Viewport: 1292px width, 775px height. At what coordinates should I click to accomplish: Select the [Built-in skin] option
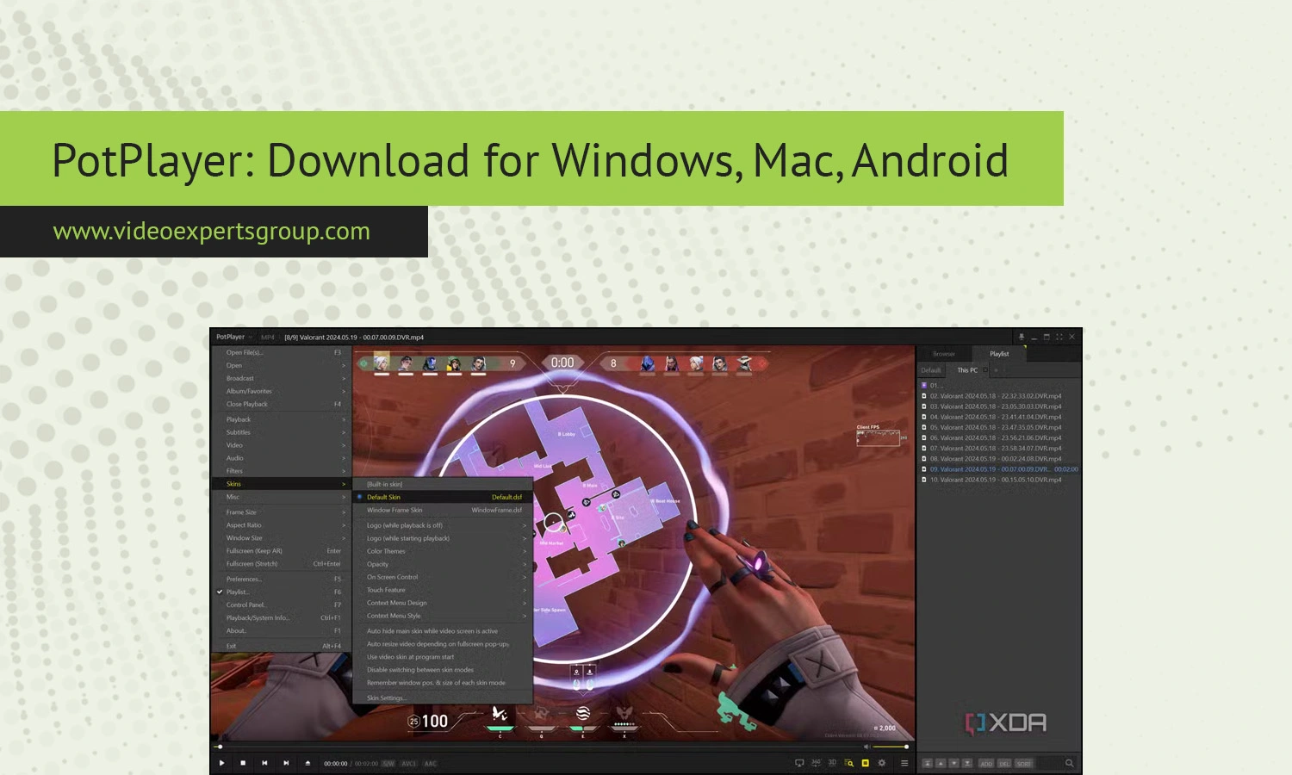(x=443, y=484)
